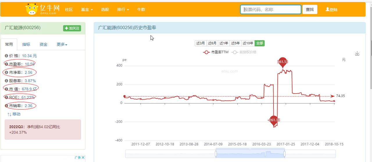The width and height of the screenshot is (372, 162).
Task: Click info icon beside 市盈率
Action: [6, 64]
